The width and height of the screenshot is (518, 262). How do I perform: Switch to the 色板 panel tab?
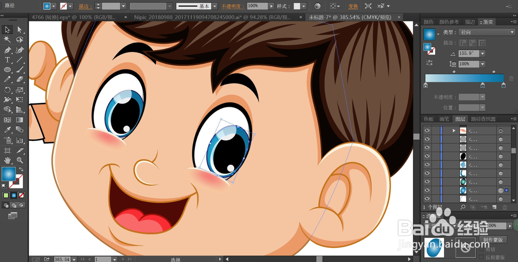428,119
